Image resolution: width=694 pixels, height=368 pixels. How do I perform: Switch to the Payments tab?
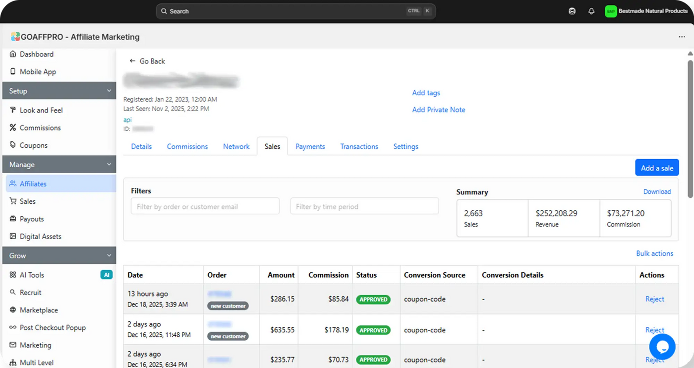pos(310,146)
